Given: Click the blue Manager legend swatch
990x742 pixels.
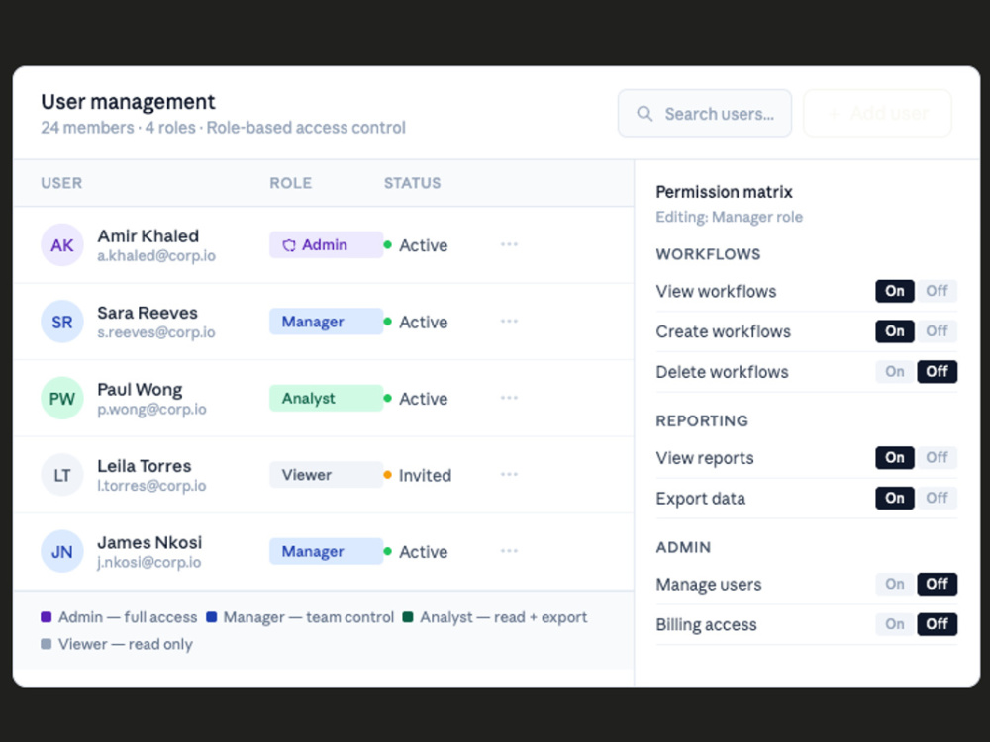Looking at the screenshot, I should (212, 617).
